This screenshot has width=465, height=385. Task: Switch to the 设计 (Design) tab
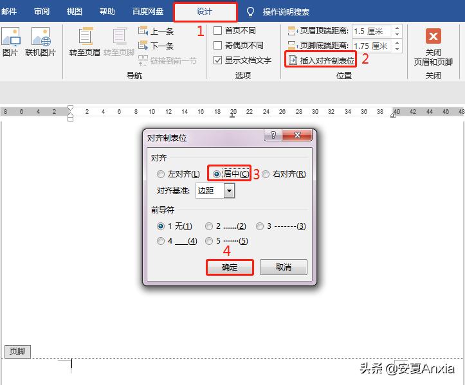pyautogui.click(x=205, y=12)
